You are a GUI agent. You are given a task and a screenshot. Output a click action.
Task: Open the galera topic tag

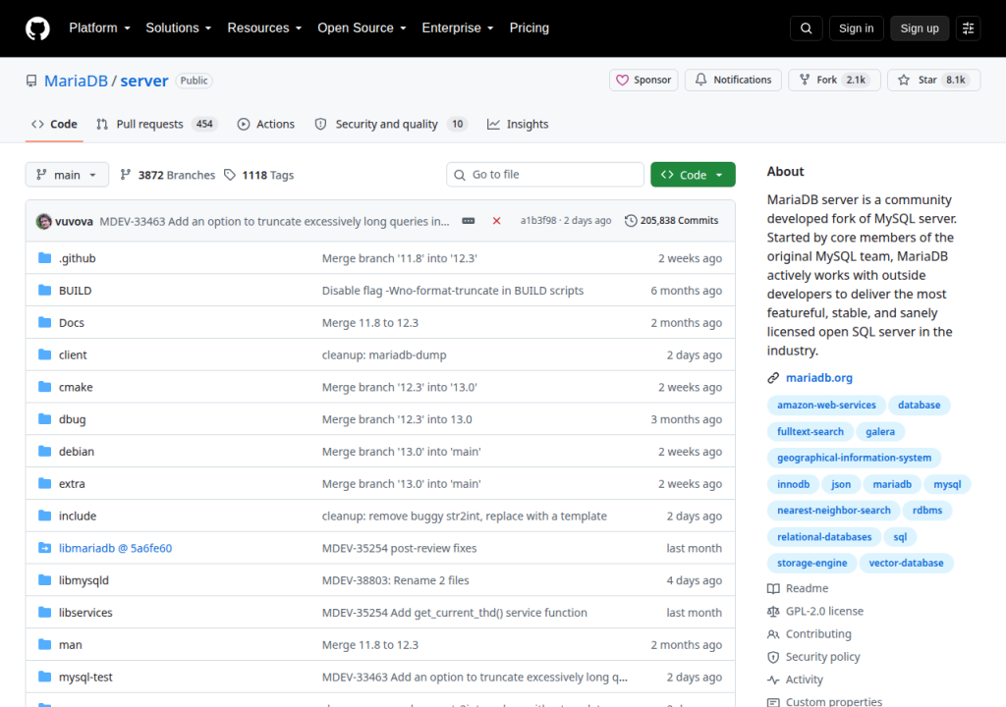coord(879,432)
